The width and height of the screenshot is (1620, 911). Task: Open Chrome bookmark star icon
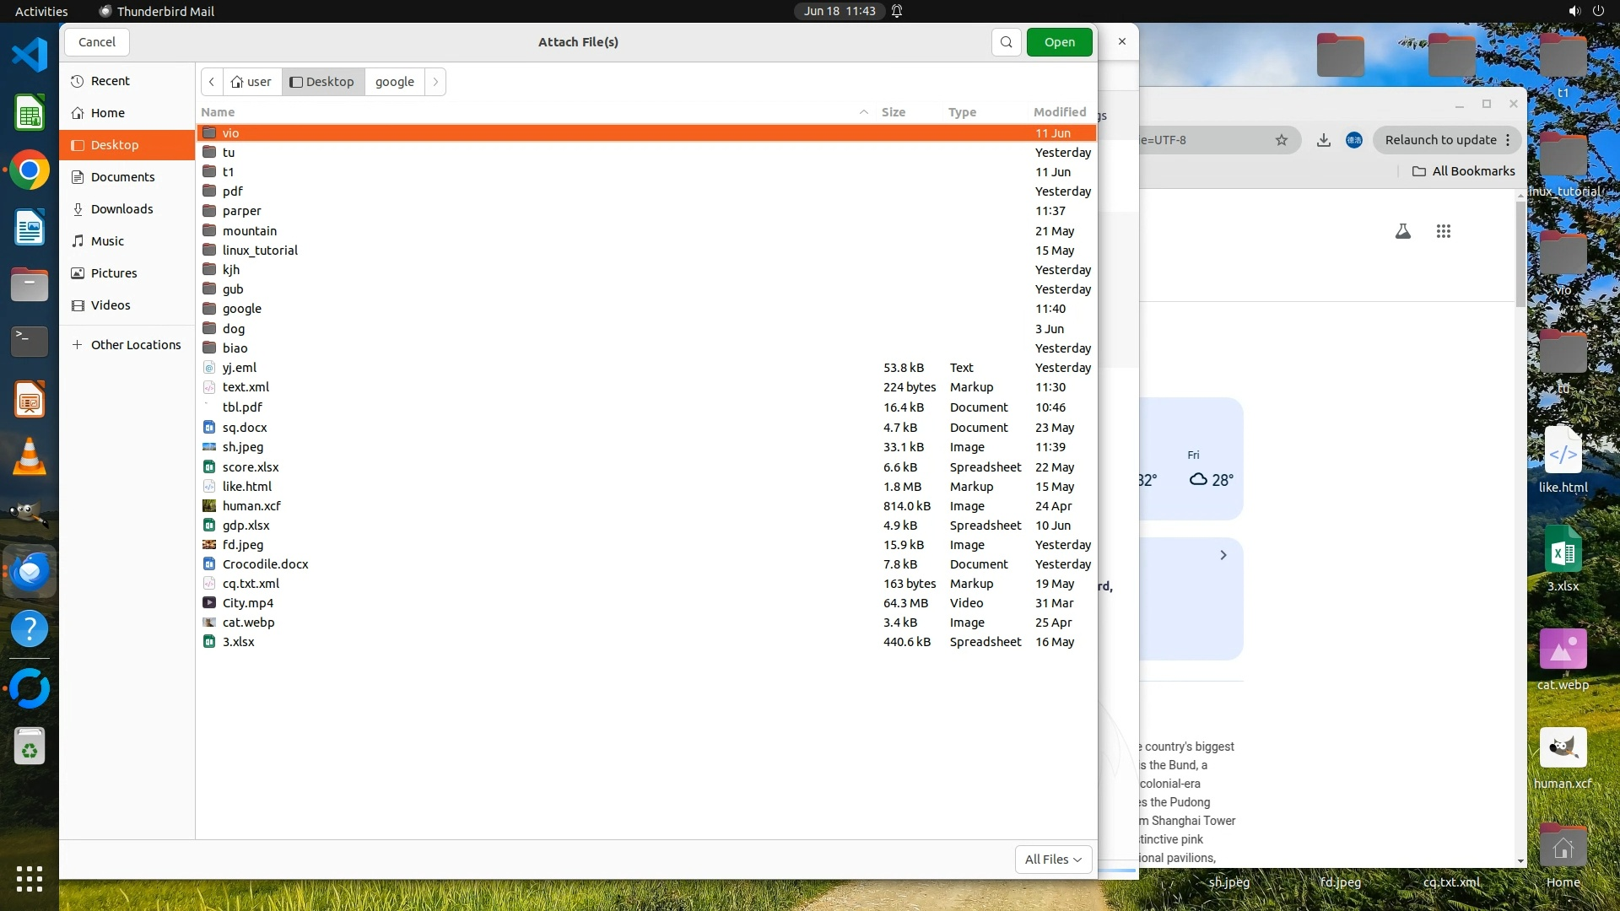1282,140
